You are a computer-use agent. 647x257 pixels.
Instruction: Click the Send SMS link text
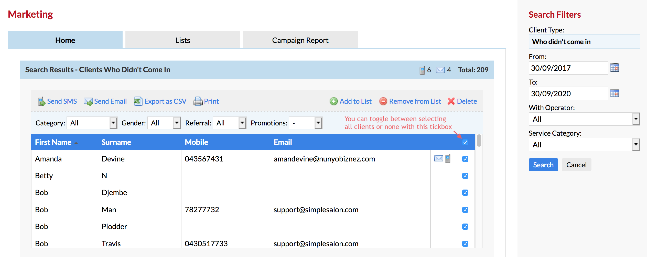click(62, 101)
